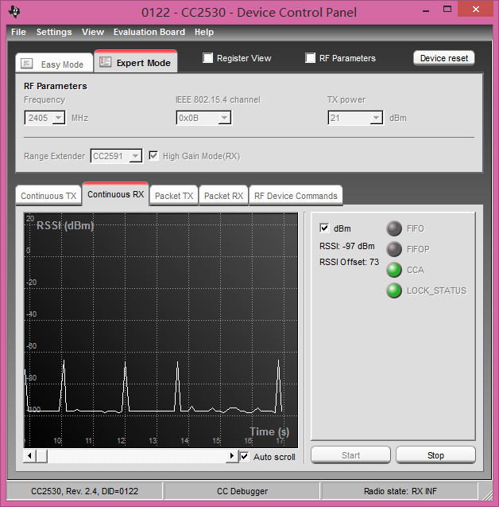Click the Device reset button
Screen dimensions: 499x507
(444, 58)
